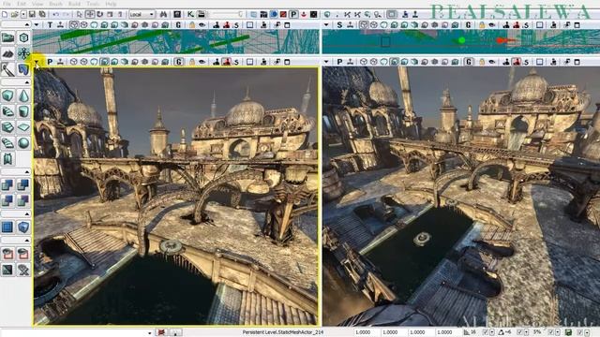Image resolution: width=600 pixels, height=337 pixels.
Task: Select the Cube brush builder
Action: pos(7,95)
